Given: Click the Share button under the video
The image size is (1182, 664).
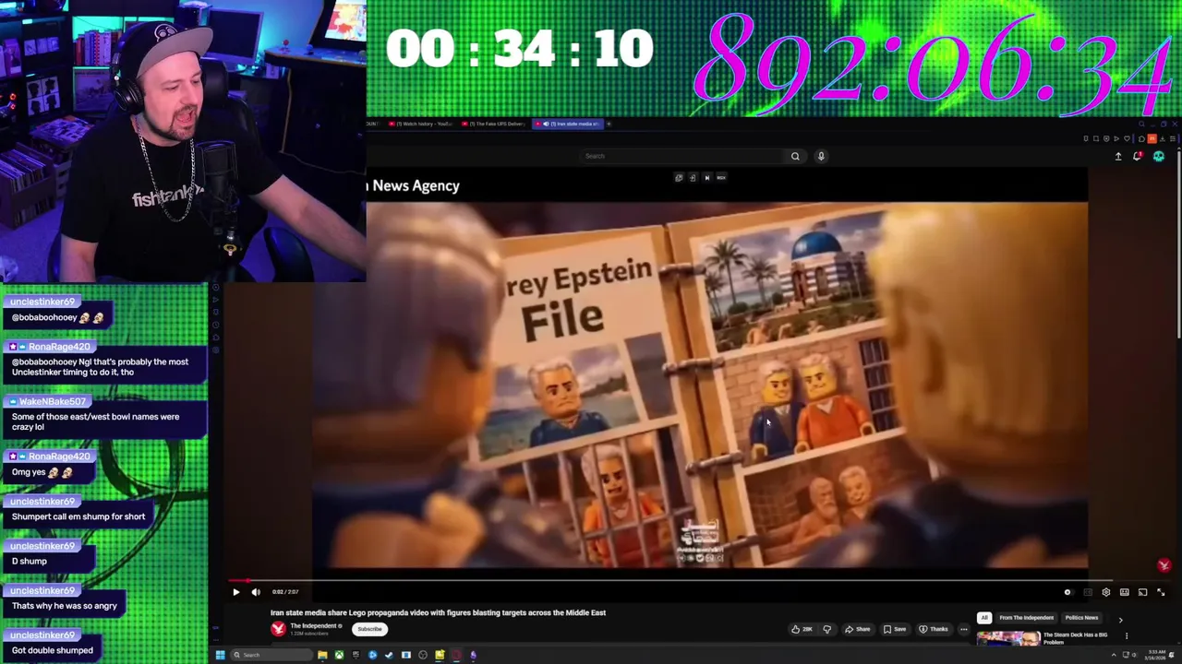Looking at the screenshot, I should point(857,629).
